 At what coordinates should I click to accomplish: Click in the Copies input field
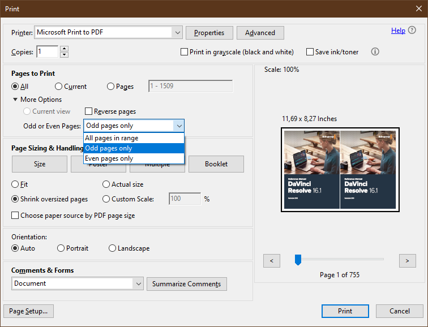click(47, 51)
